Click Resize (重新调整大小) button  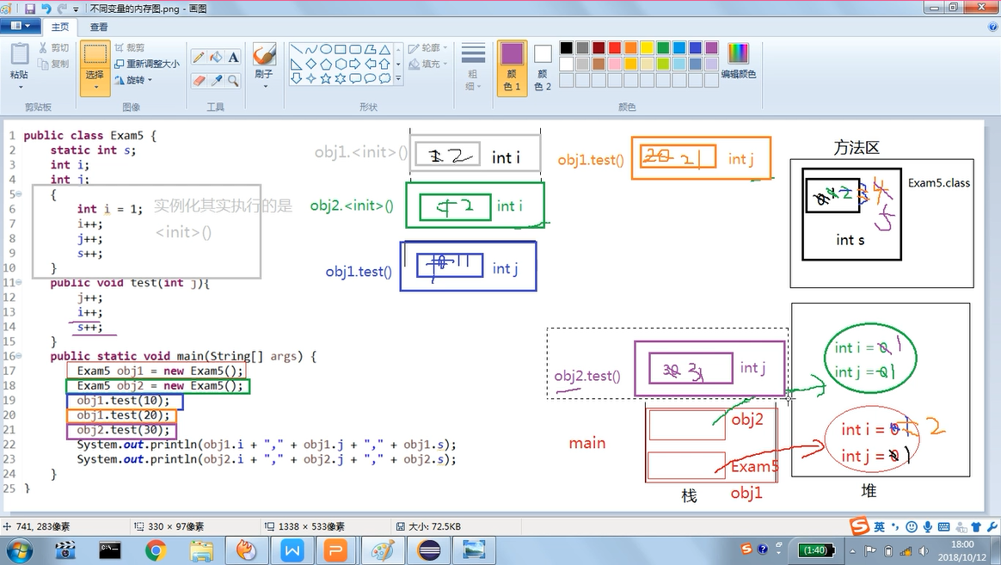click(x=147, y=64)
